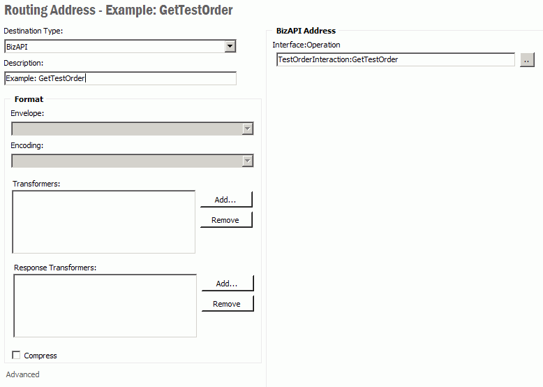
Task: Click the Destination Type label
Action: [33, 31]
